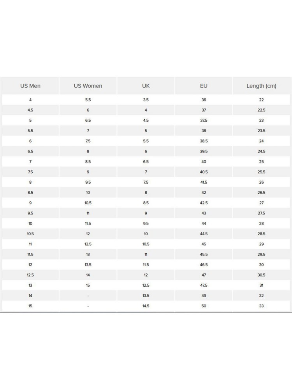The width and height of the screenshot is (292, 390).
Task: Select EU size 44.5 cell
Action: [204, 234]
